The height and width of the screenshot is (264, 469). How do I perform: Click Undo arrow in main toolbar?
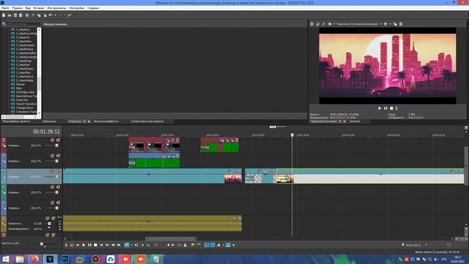point(51,15)
